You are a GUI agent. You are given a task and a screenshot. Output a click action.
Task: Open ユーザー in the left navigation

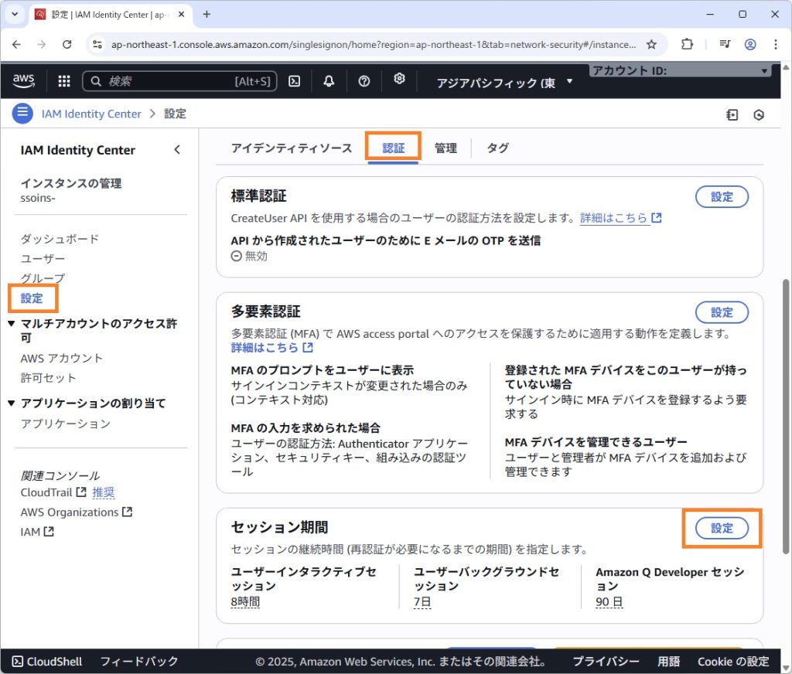(43, 258)
